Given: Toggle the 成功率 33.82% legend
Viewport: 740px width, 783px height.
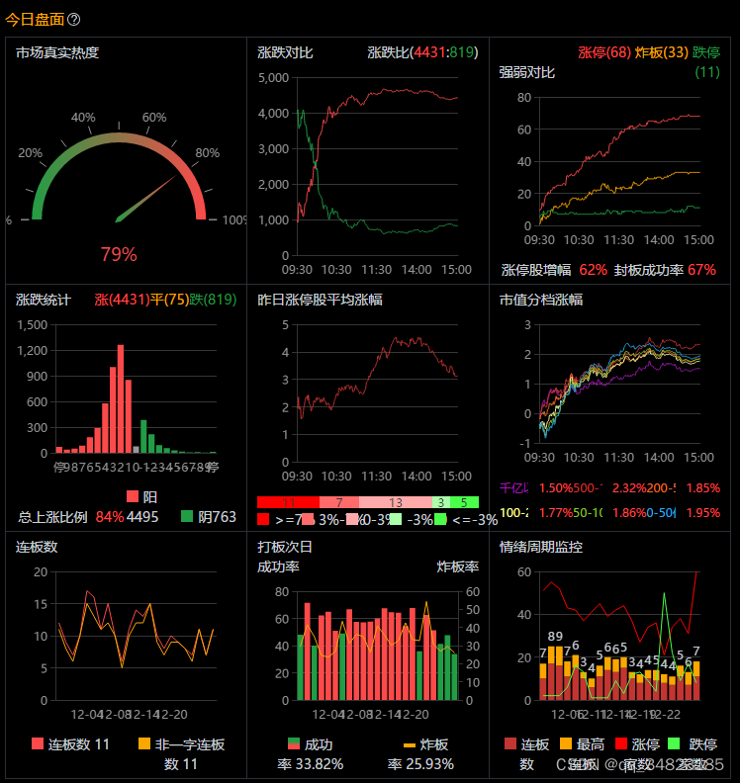Looking at the screenshot, I should point(311,754).
